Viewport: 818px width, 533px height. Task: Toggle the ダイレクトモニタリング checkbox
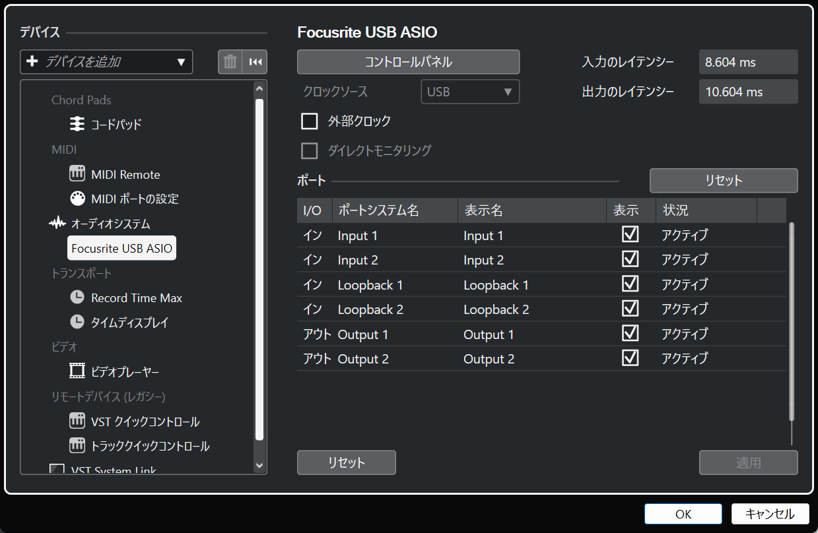pos(310,151)
